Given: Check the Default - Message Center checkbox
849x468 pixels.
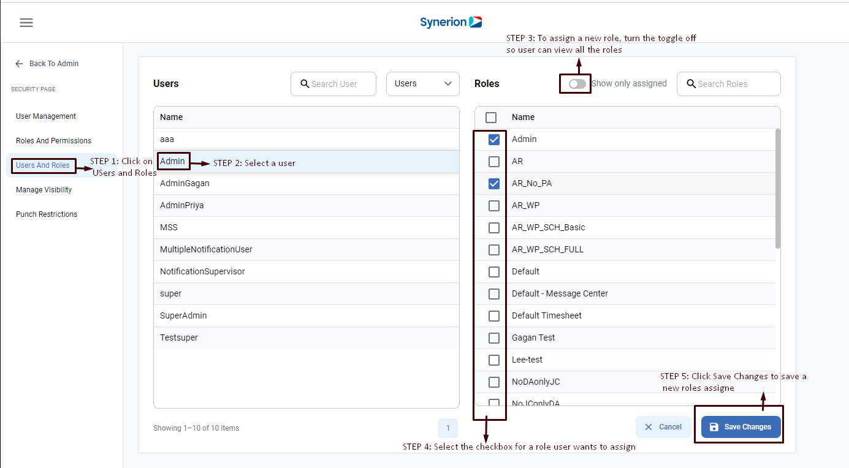Looking at the screenshot, I should (494, 294).
